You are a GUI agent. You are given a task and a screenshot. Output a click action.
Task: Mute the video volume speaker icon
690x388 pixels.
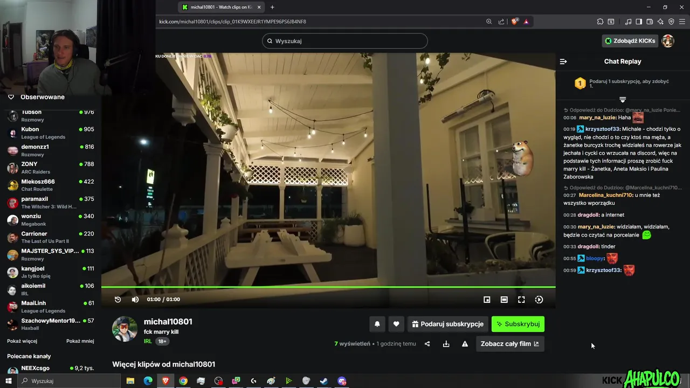pos(135,300)
